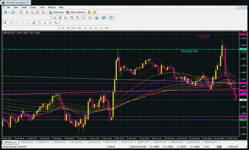This screenshot has width=249, height=150.
Task: Open the New Chart toolbar icon
Action: pos(6,12)
